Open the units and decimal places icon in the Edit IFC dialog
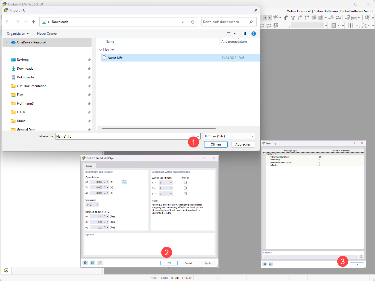This screenshot has height=281, width=375. point(92,263)
